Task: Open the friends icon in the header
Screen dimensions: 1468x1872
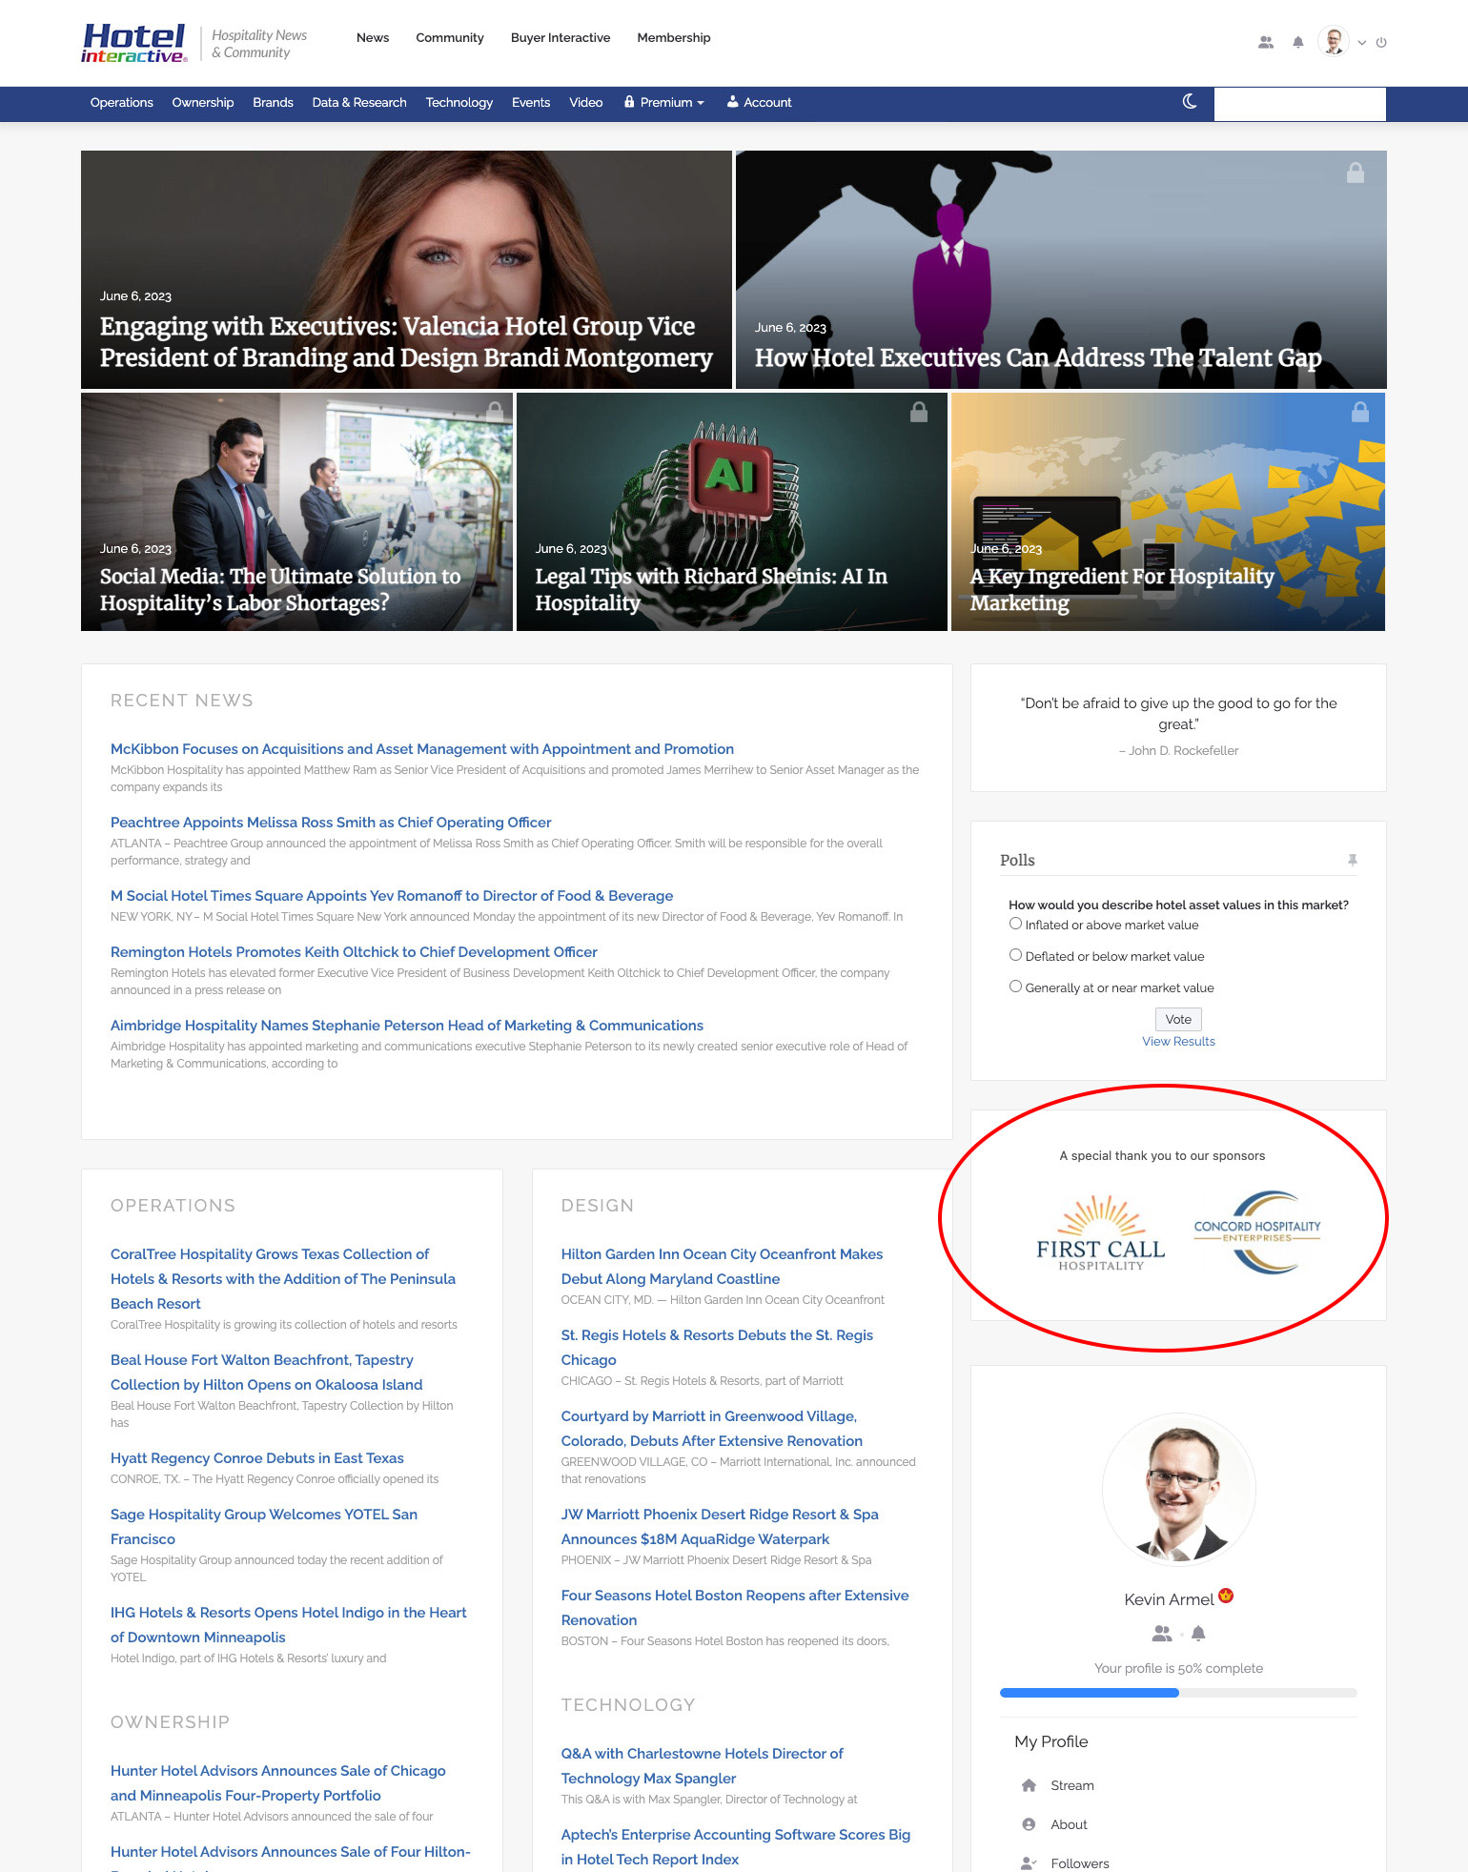Action: point(1266,42)
